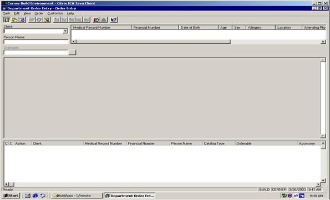Click the grayed circle-X toolbar icon

[x=39, y=20]
